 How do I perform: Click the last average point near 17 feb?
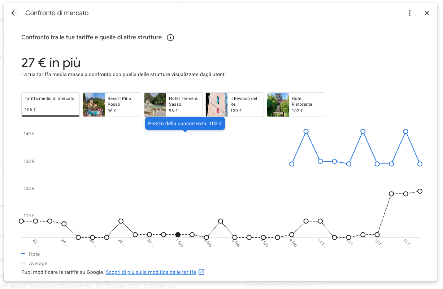pyautogui.click(x=420, y=191)
